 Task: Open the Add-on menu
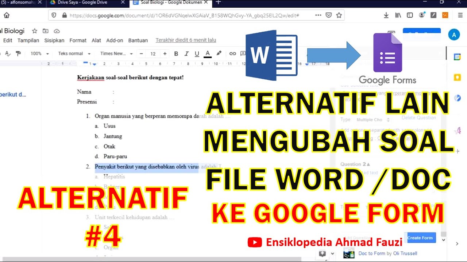click(115, 40)
